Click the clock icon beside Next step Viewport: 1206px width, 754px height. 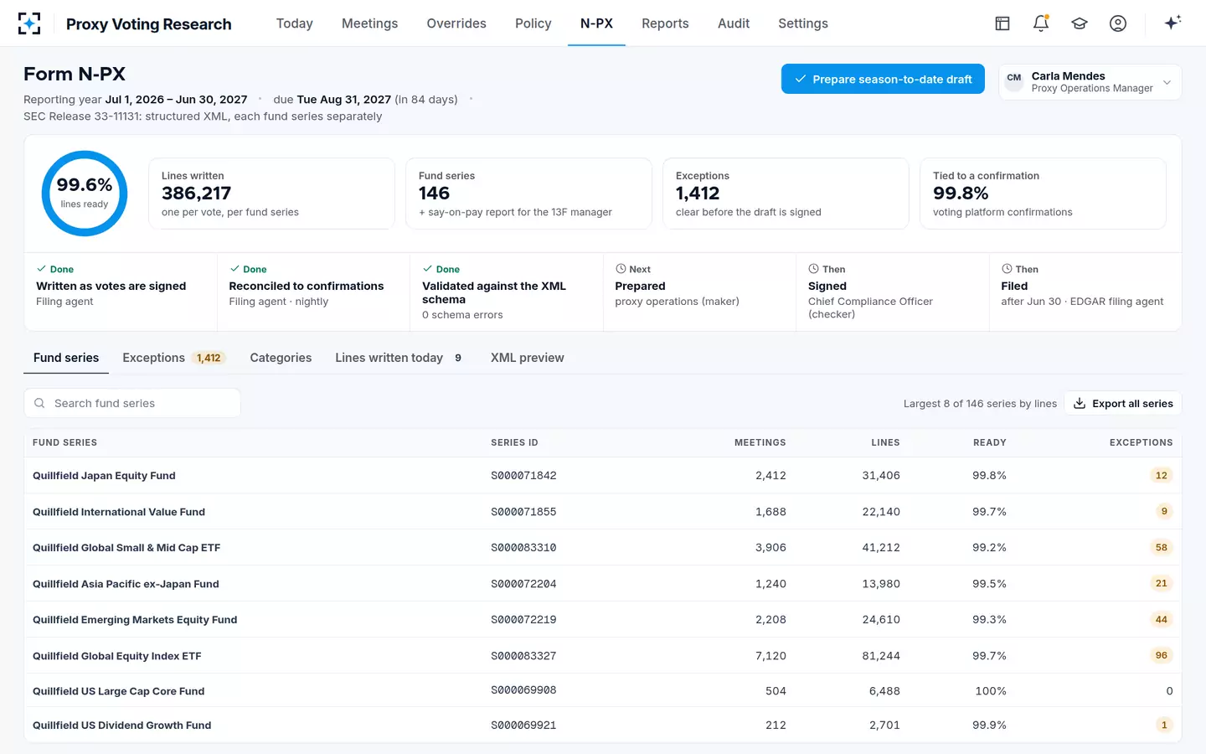[621, 269]
